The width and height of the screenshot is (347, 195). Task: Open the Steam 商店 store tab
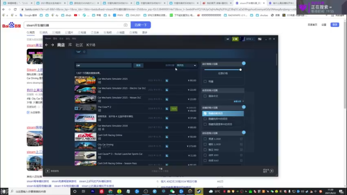pos(61,45)
